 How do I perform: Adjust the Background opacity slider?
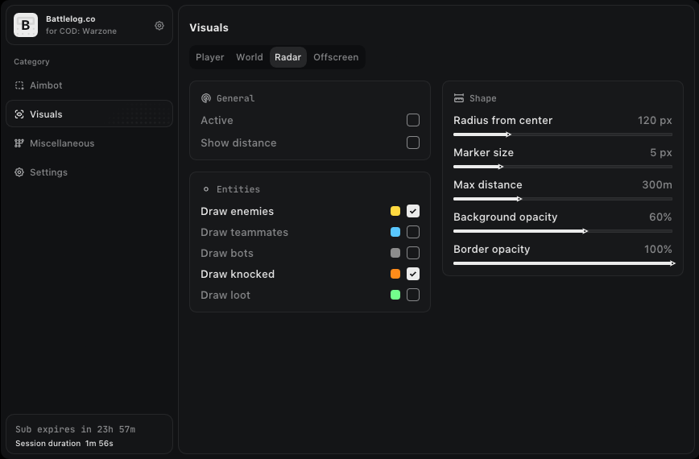(563, 231)
